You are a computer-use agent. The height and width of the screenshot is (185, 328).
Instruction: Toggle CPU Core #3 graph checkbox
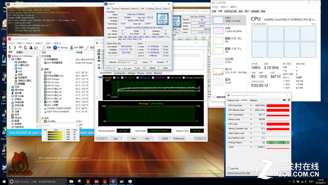coord(153,78)
